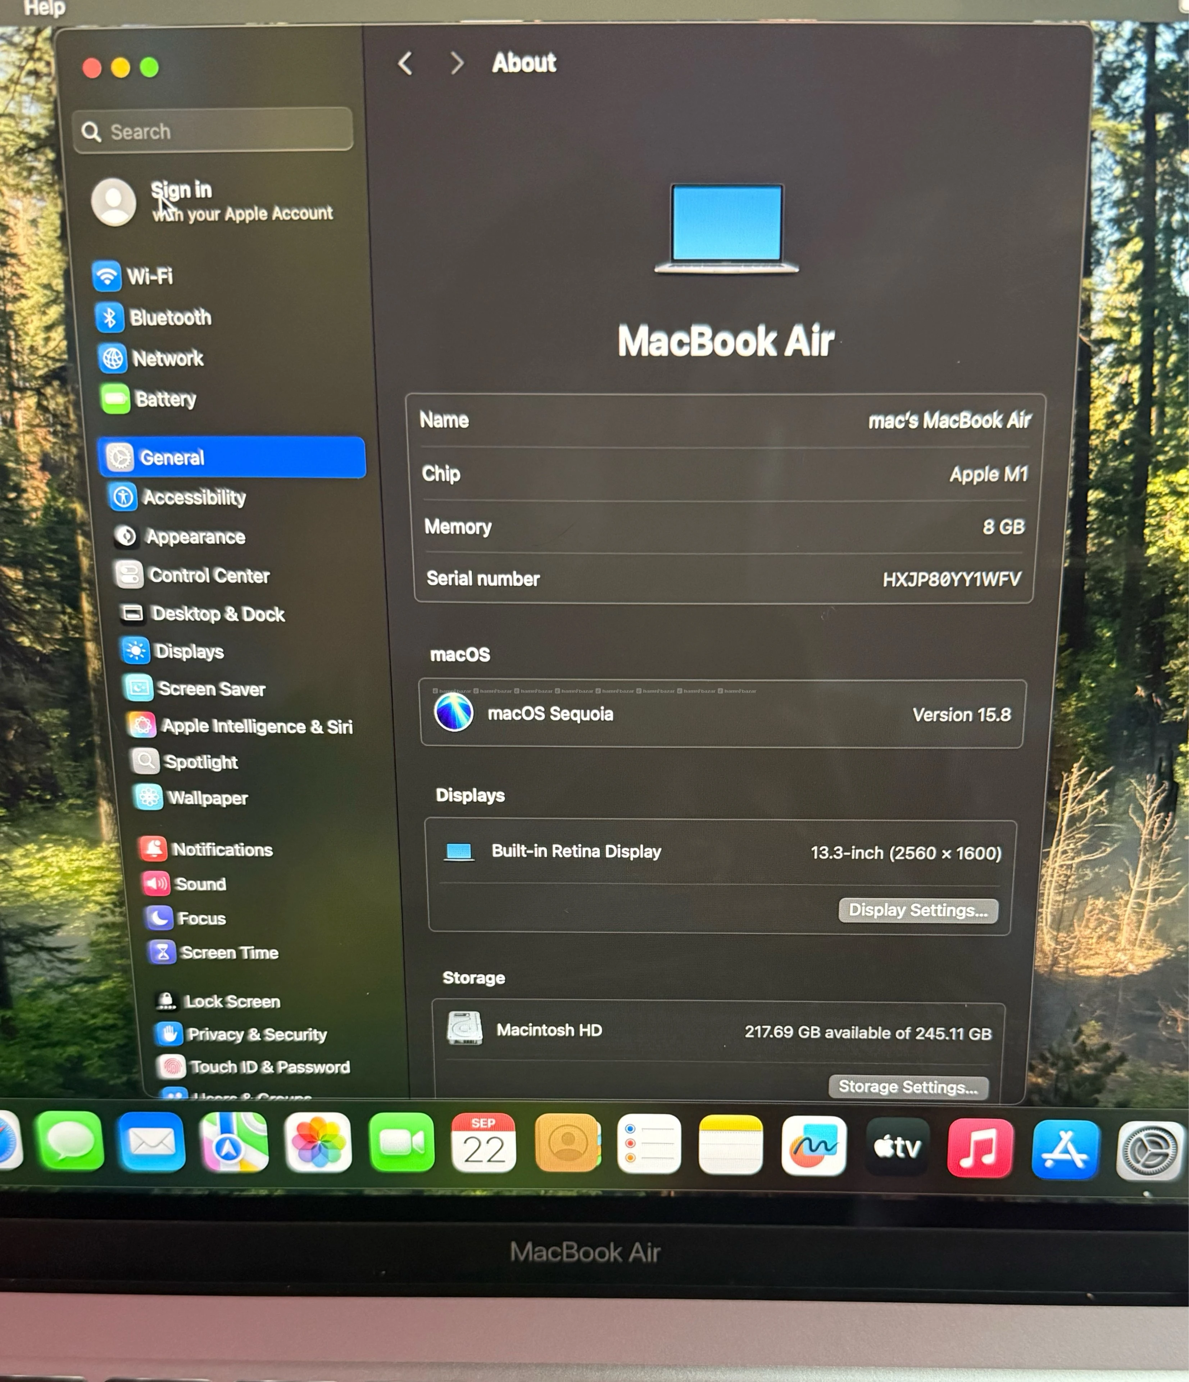The width and height of the screenshot is (1189, 1382).
Task: Open Screen Saver settings
Action: (x=194, y=688)
